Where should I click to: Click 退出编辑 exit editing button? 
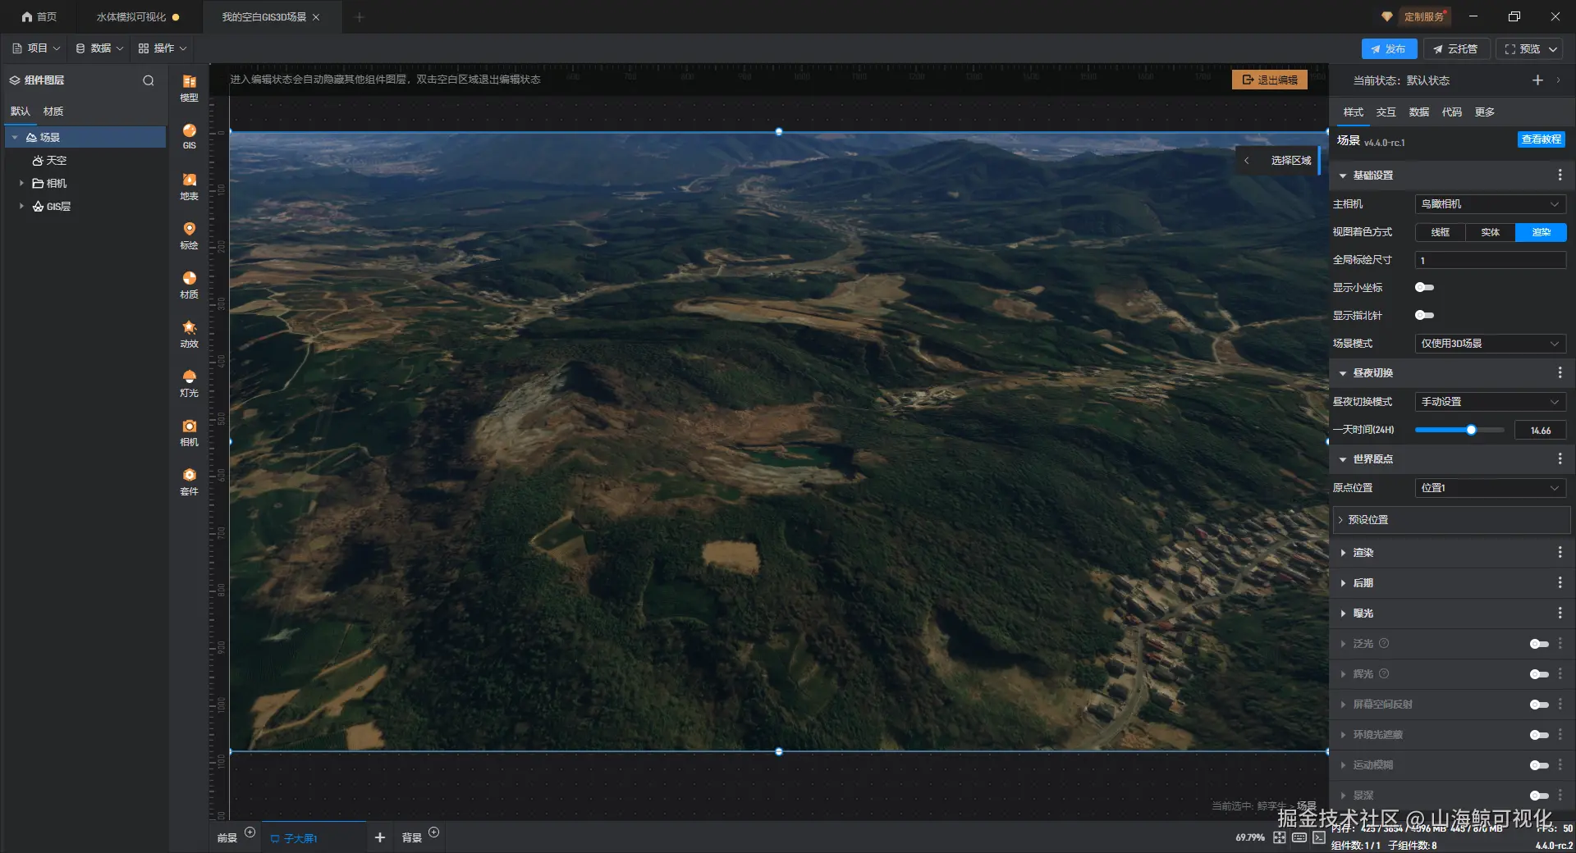tap(1270, 80)
